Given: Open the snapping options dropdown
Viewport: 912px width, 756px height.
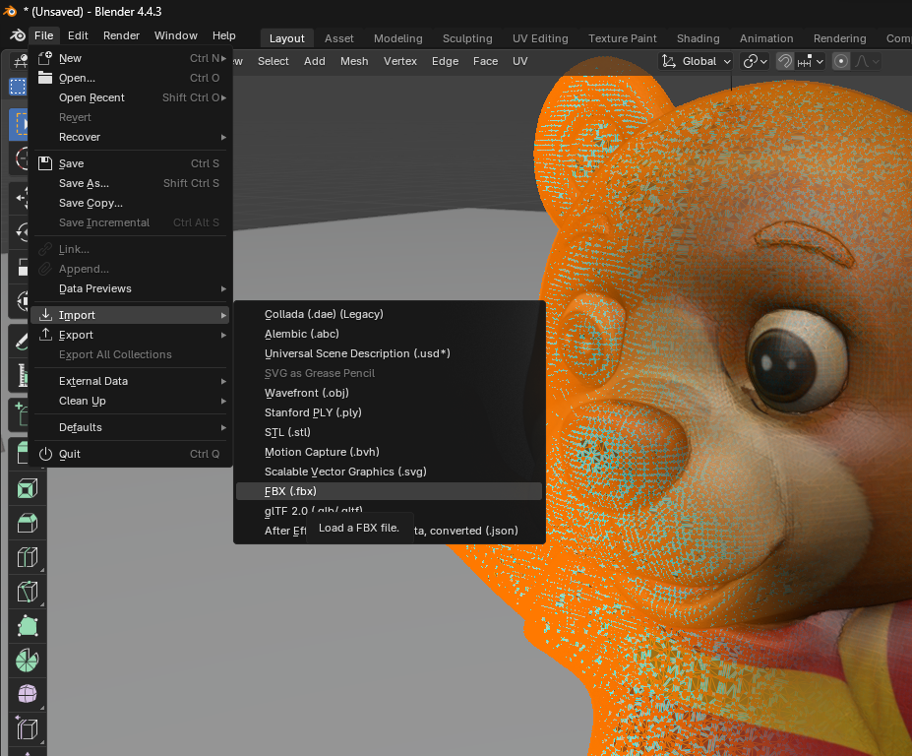Looking at the screenshot, I should pos(811,61).
